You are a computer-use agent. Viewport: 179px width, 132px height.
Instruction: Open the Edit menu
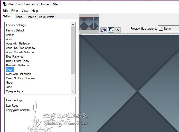5,11
